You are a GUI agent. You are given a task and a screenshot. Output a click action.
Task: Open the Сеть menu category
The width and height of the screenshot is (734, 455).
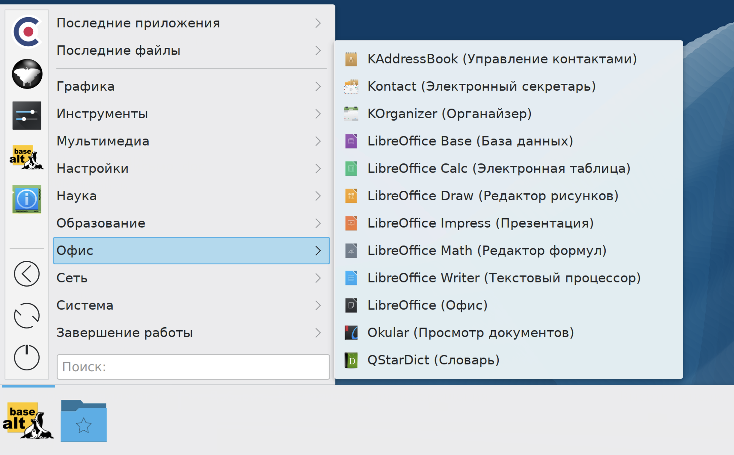[x=191, y=278]
